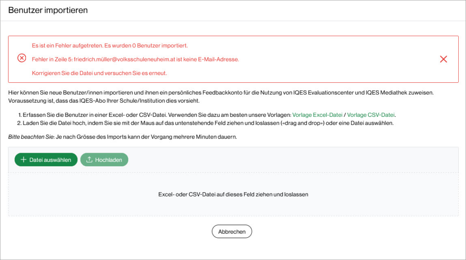Click the Excel- oder CSV-Datei drop zone
This screenshot has height=260, width=466.
tap(233, 195)
